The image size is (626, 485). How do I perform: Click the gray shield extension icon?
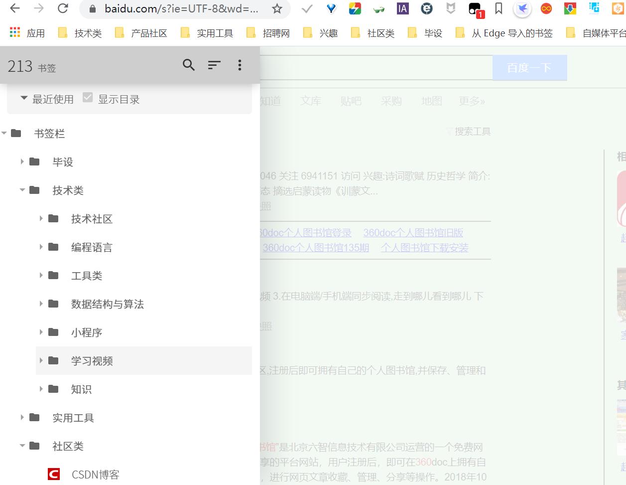(451, 8)
